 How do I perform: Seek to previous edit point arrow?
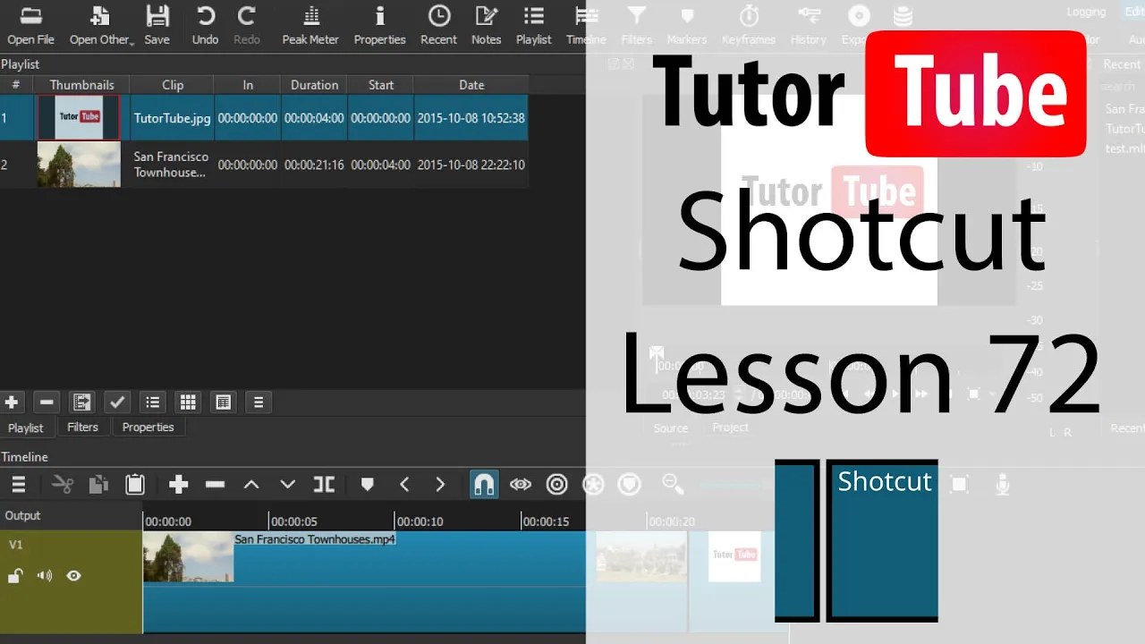tap(404, 485)
